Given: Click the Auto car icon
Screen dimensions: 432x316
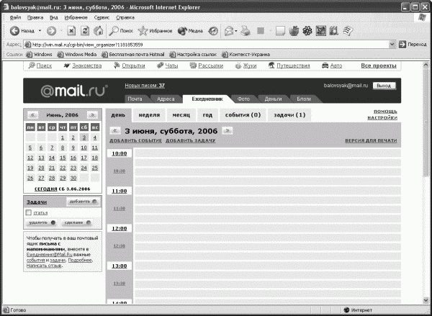Looking at the screenshot, I should (x=325, y=66).
